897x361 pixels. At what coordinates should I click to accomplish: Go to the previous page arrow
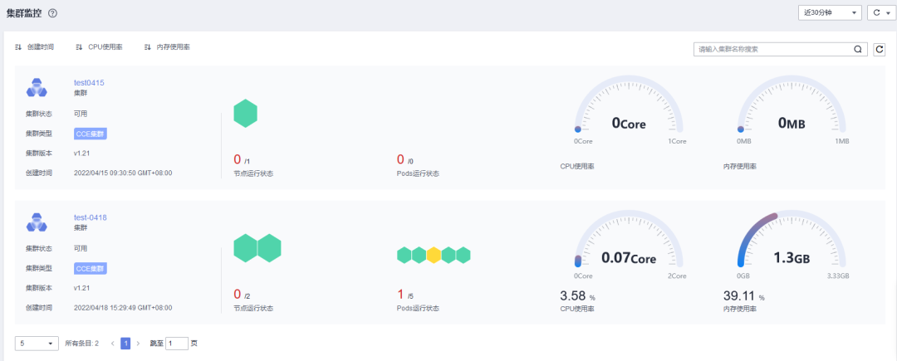pyautogui.click(x=113, y=344)
